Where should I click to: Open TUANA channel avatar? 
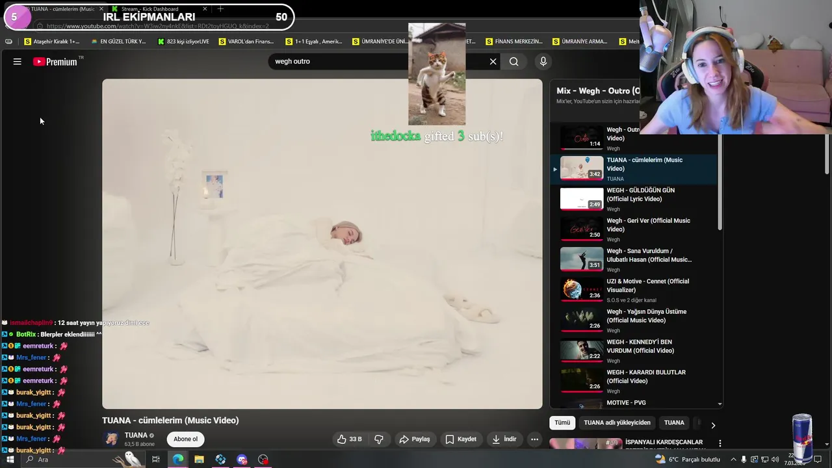pos(112,439)
